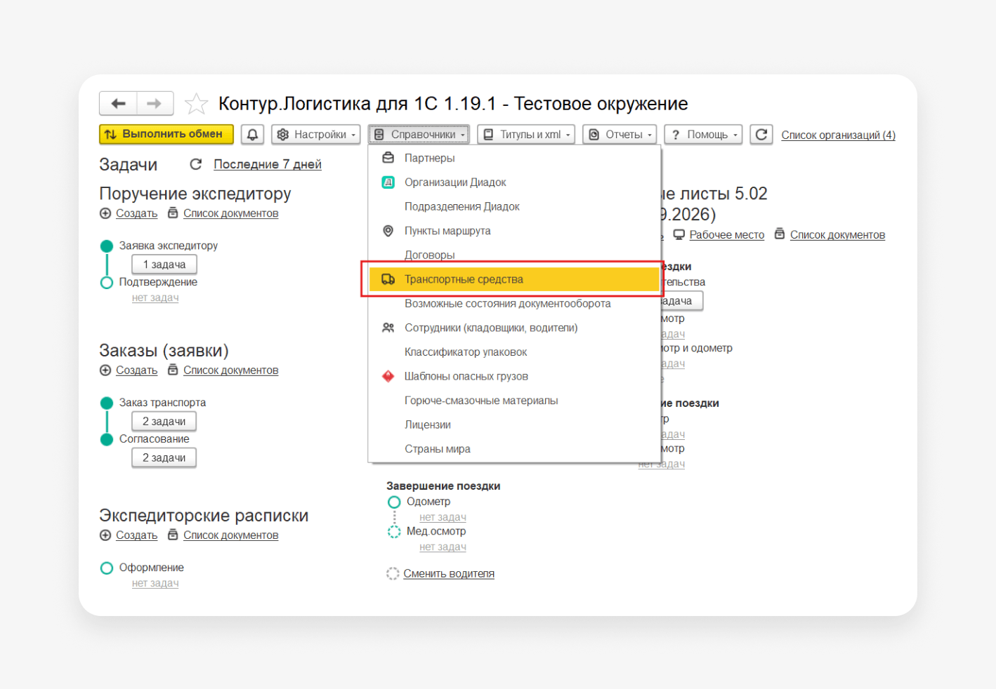The width and height of the screenshot is (996, 689).
Task: Click the people icon beside Сотрудники
Action: [x=388, y=328]
